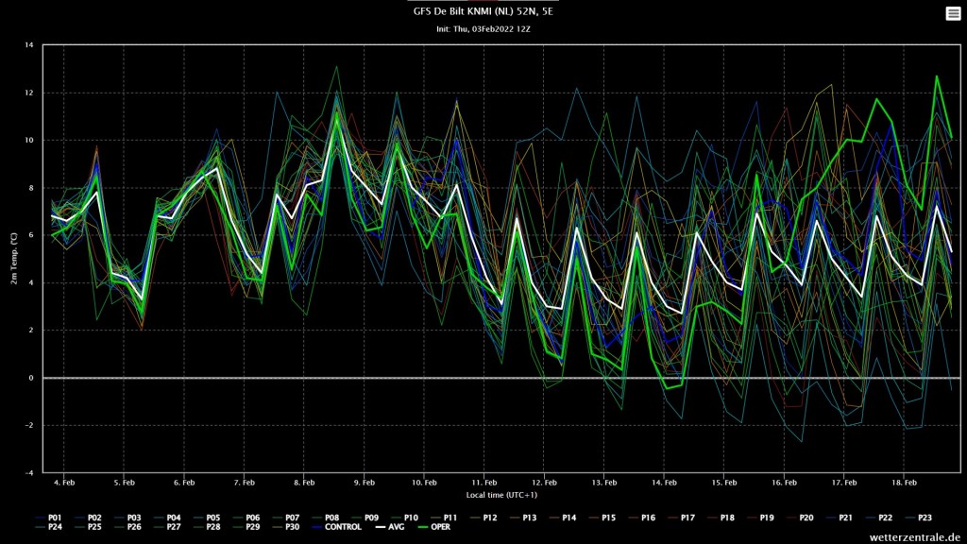This screenshot has width=967, height=544.
Task: Click the P27 legend item
Action: tap(167, 527)
